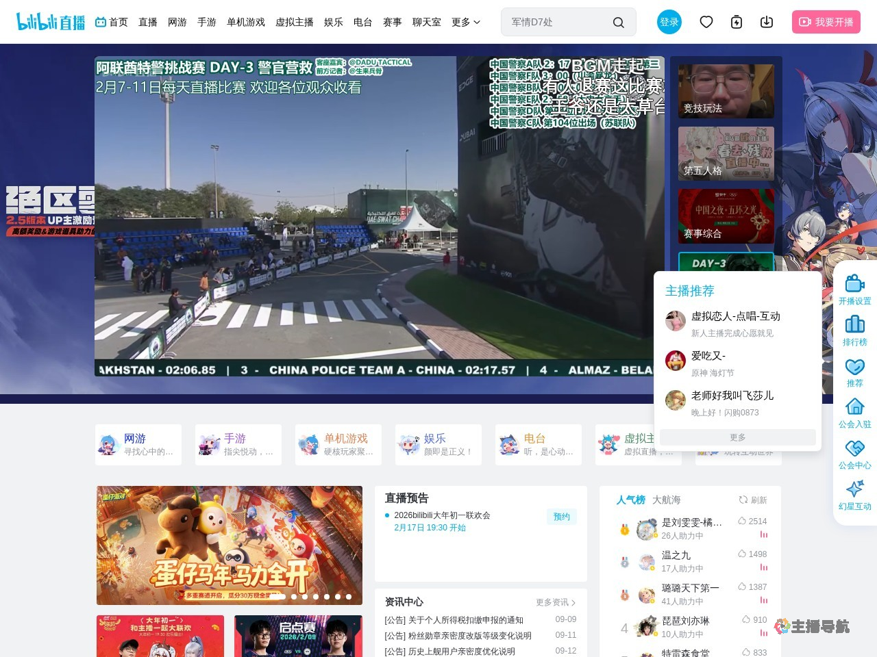
Task: Open the 开播设置 broadcast settings icon
Action: point(854,287)
